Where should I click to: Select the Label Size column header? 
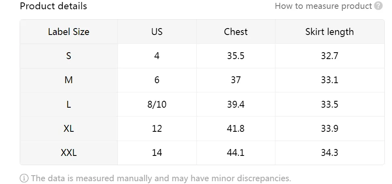click(69, 32)
